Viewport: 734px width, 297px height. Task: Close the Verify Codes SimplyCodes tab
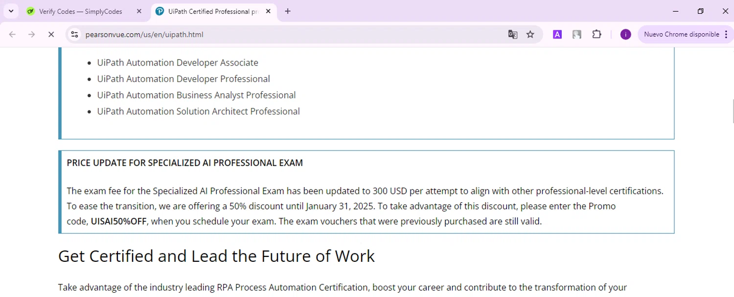pyautogui.click(x=139, y=11)
